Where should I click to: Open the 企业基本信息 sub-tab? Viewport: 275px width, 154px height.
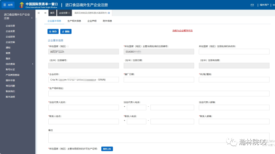(54, 21)
